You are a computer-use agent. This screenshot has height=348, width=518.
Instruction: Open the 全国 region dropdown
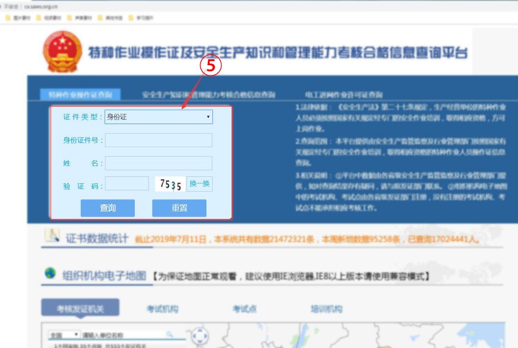pyautogui.click(x=64, y=335)
